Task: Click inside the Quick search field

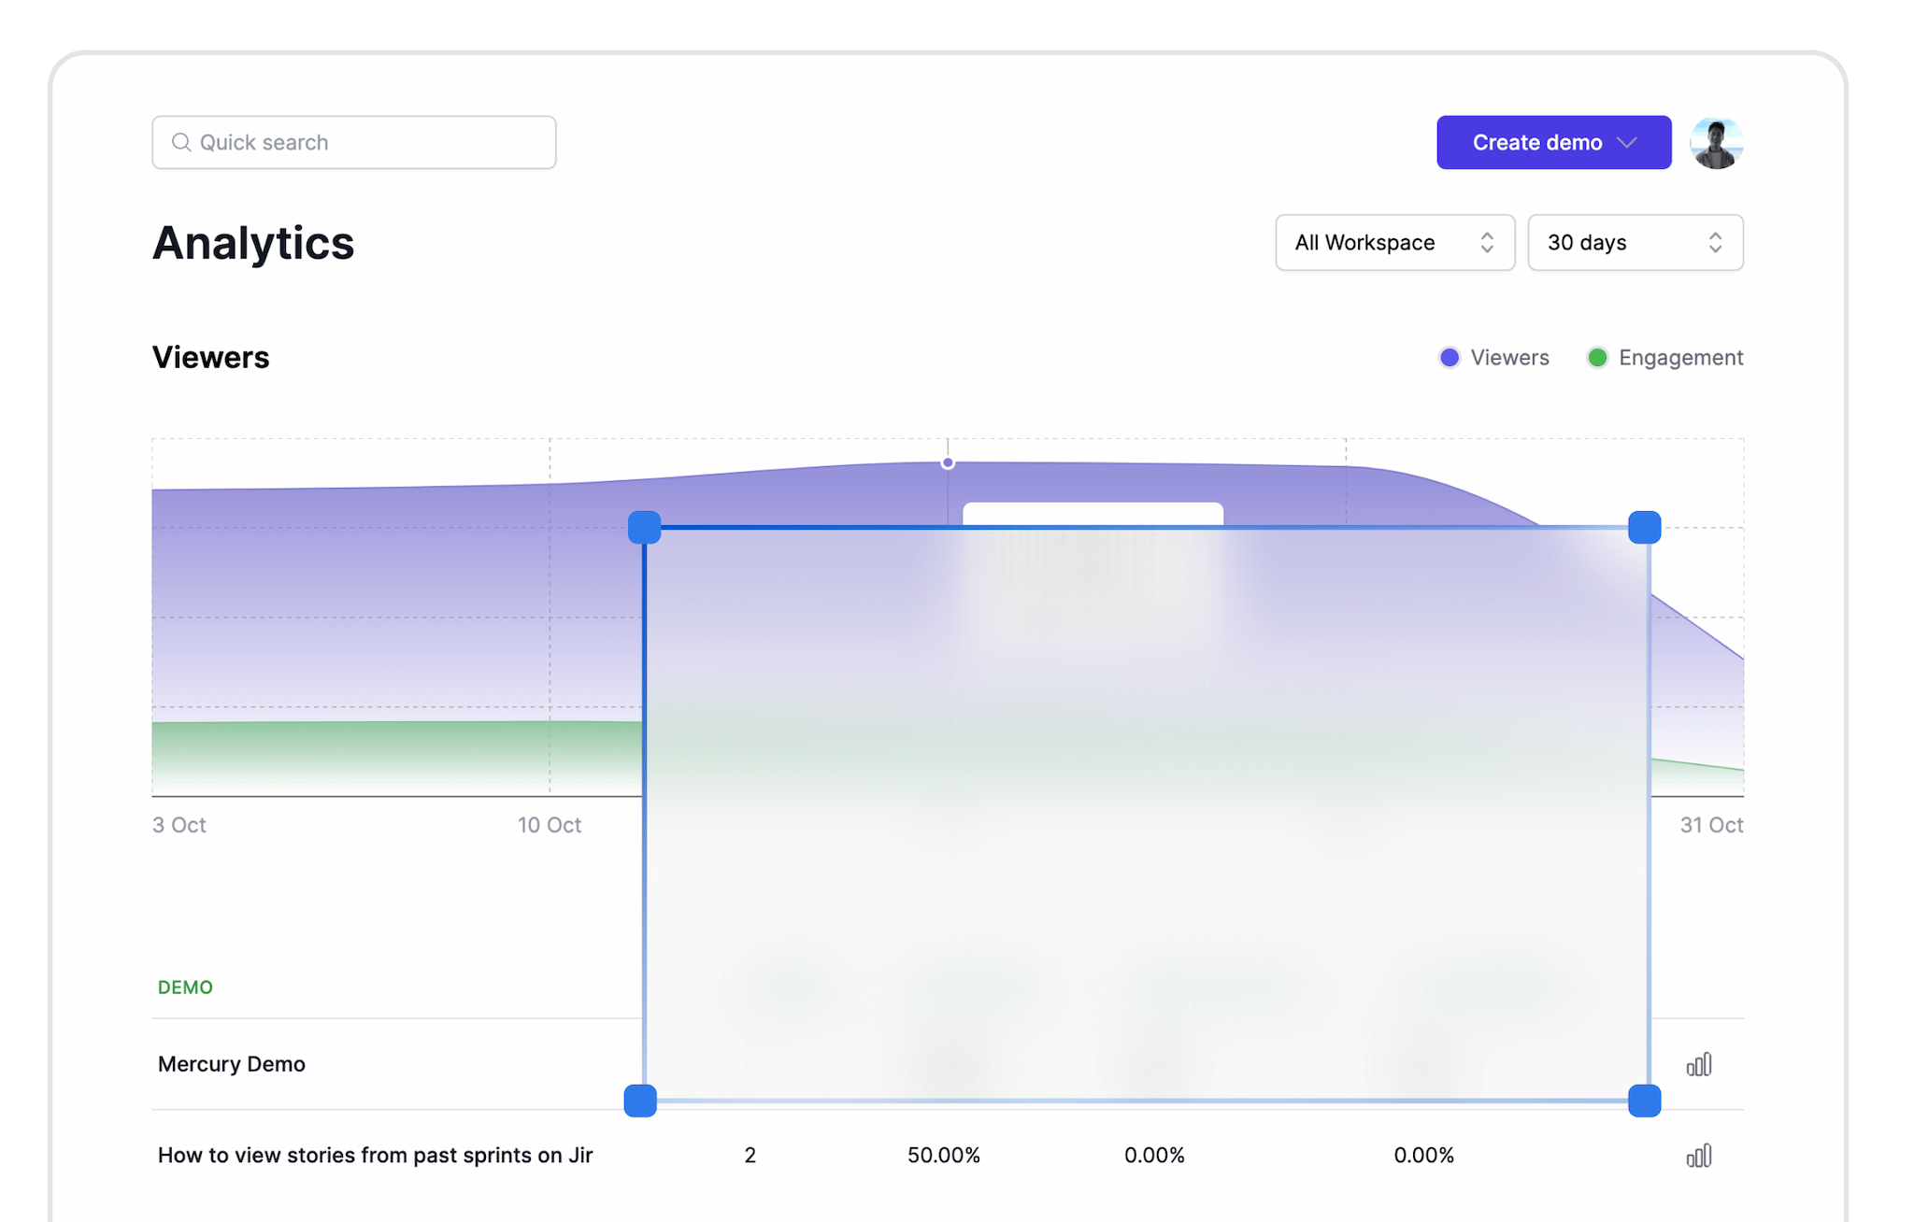Action: (x=353, y=142)
